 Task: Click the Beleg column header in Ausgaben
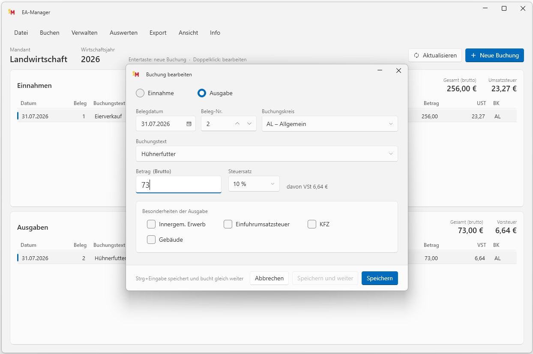pyautogui.click(x=80, y=245)
